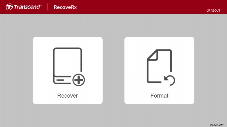Click the Transcend brand name text

(x=27, y=7)
